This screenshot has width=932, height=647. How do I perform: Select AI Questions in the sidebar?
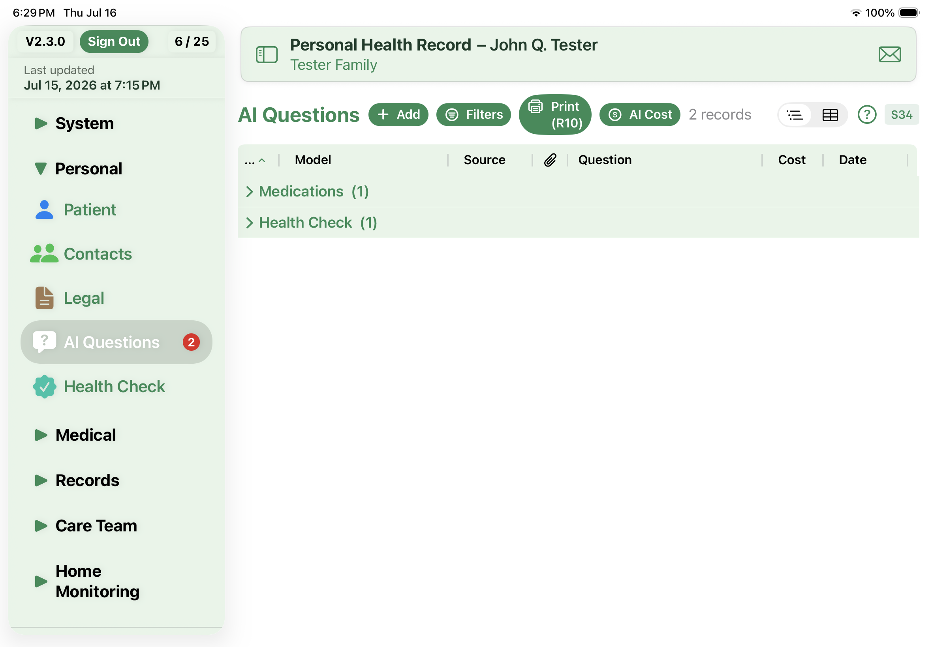click(x=116, y=342)
